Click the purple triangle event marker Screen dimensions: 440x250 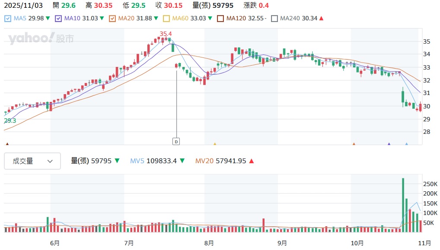[x=389, y=144]
